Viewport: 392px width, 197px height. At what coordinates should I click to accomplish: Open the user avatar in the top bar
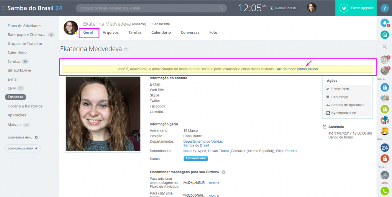(x=312, y=8)
